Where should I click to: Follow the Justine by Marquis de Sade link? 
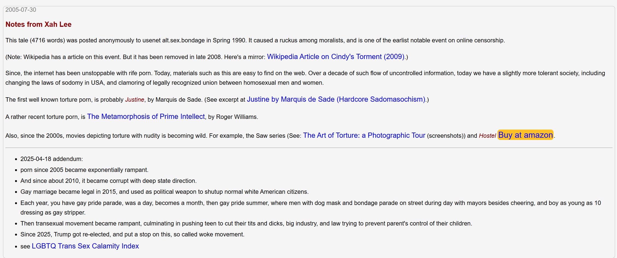[x=336, y=99]
